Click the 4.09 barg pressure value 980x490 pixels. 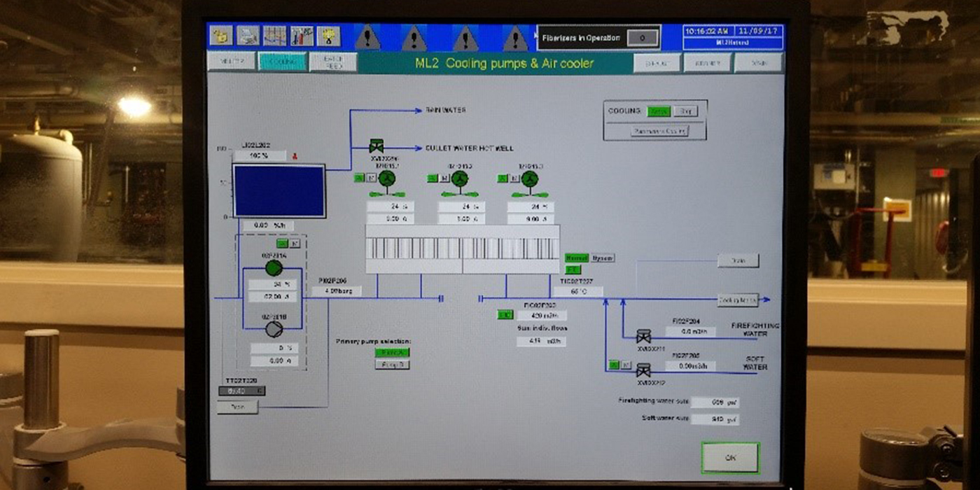point(337,291)
